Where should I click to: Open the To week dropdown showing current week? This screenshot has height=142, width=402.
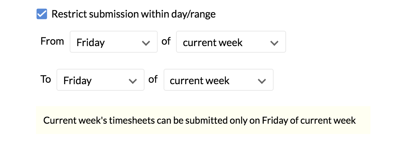[219, 80]
